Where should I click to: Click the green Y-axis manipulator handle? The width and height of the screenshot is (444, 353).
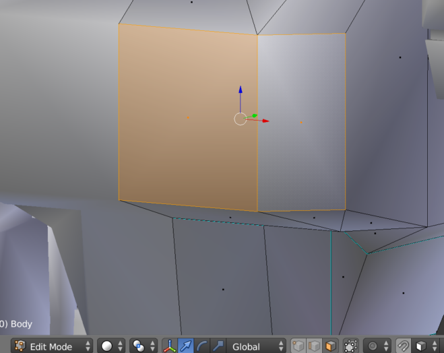(x=254, y=116)
